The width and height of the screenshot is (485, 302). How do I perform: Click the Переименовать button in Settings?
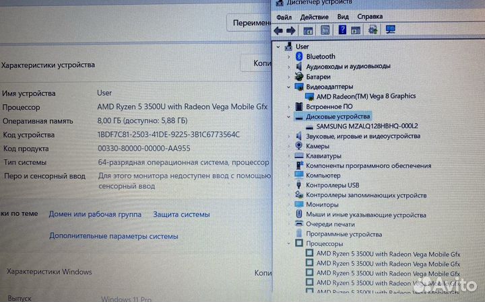249,23
